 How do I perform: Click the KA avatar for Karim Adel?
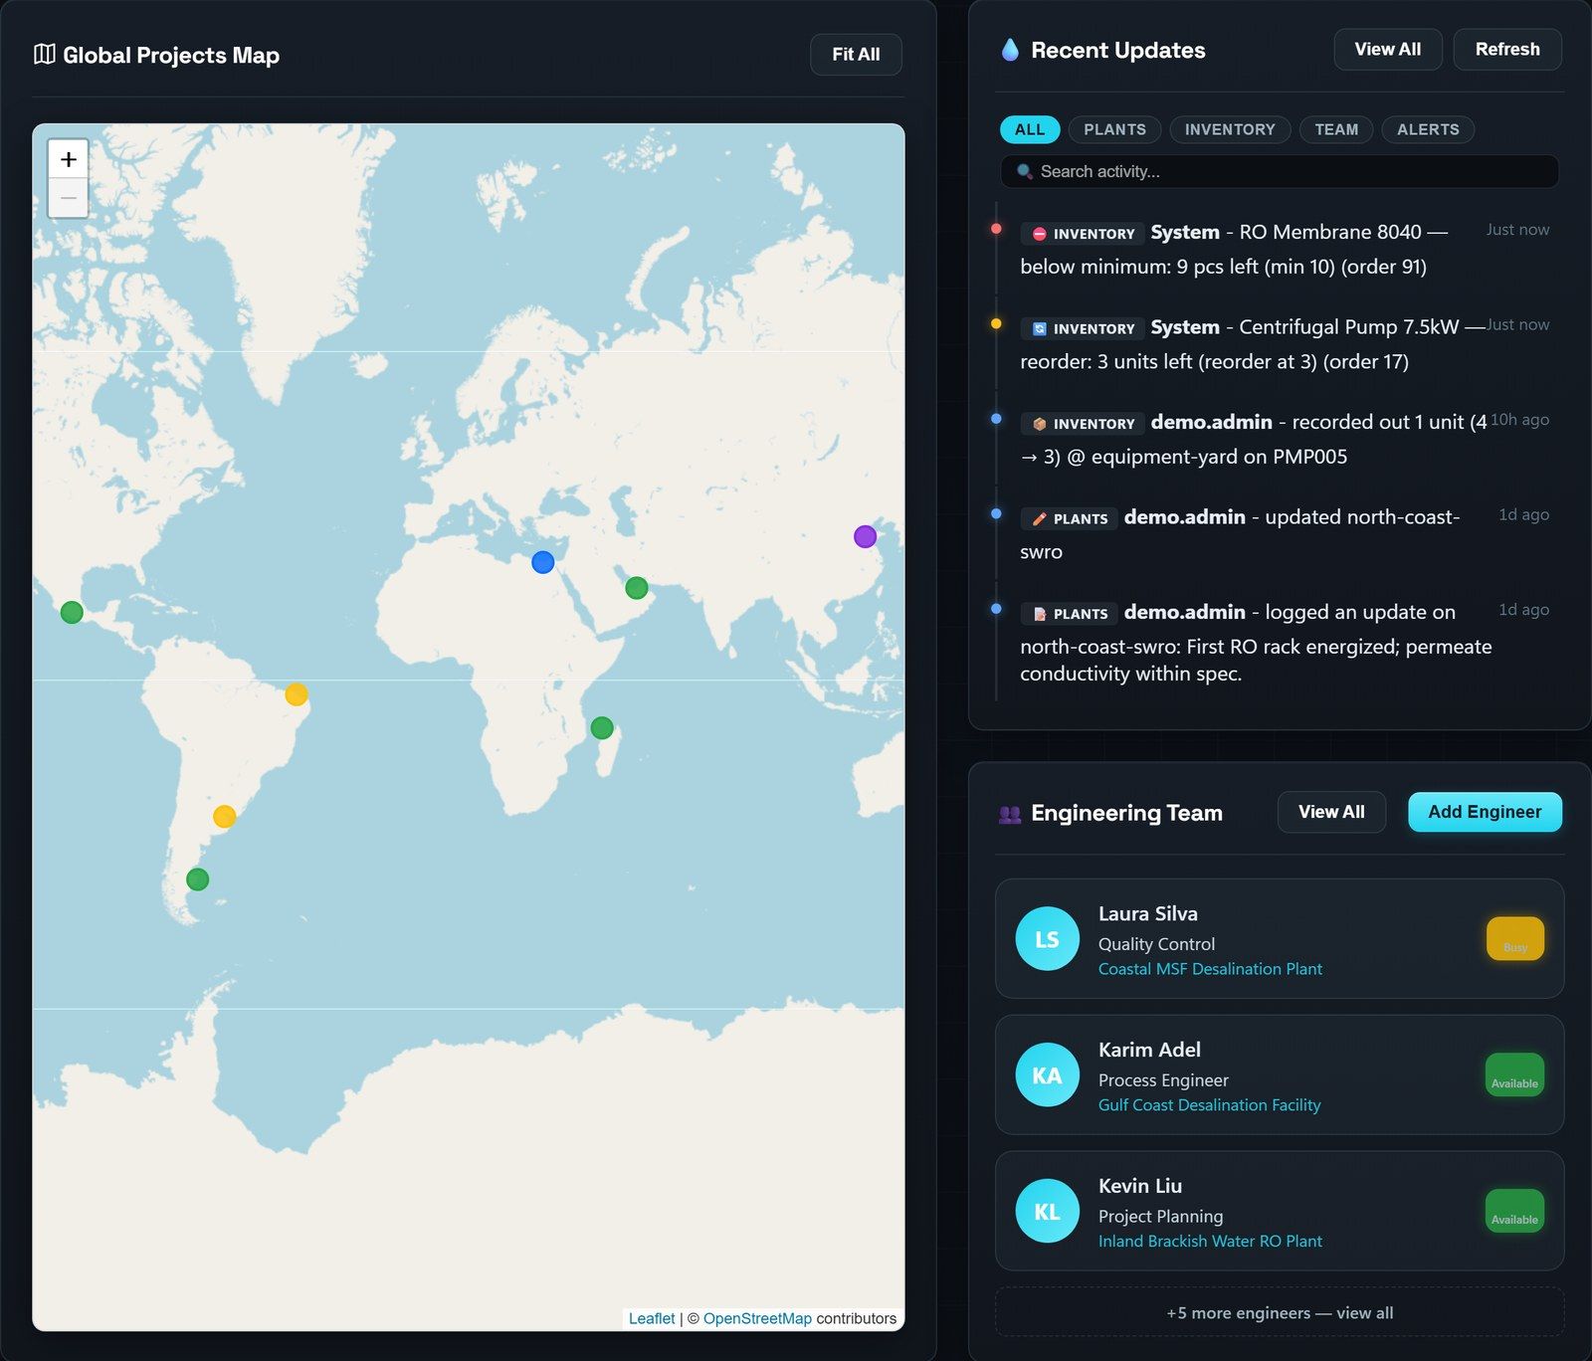pyautogui.click(x=1047, y=1075)
